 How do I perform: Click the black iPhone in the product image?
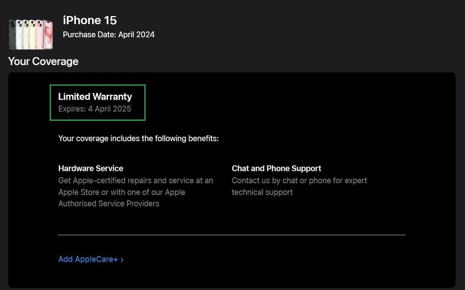12,35
